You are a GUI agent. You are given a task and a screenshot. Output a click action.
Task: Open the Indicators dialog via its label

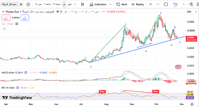100,4
